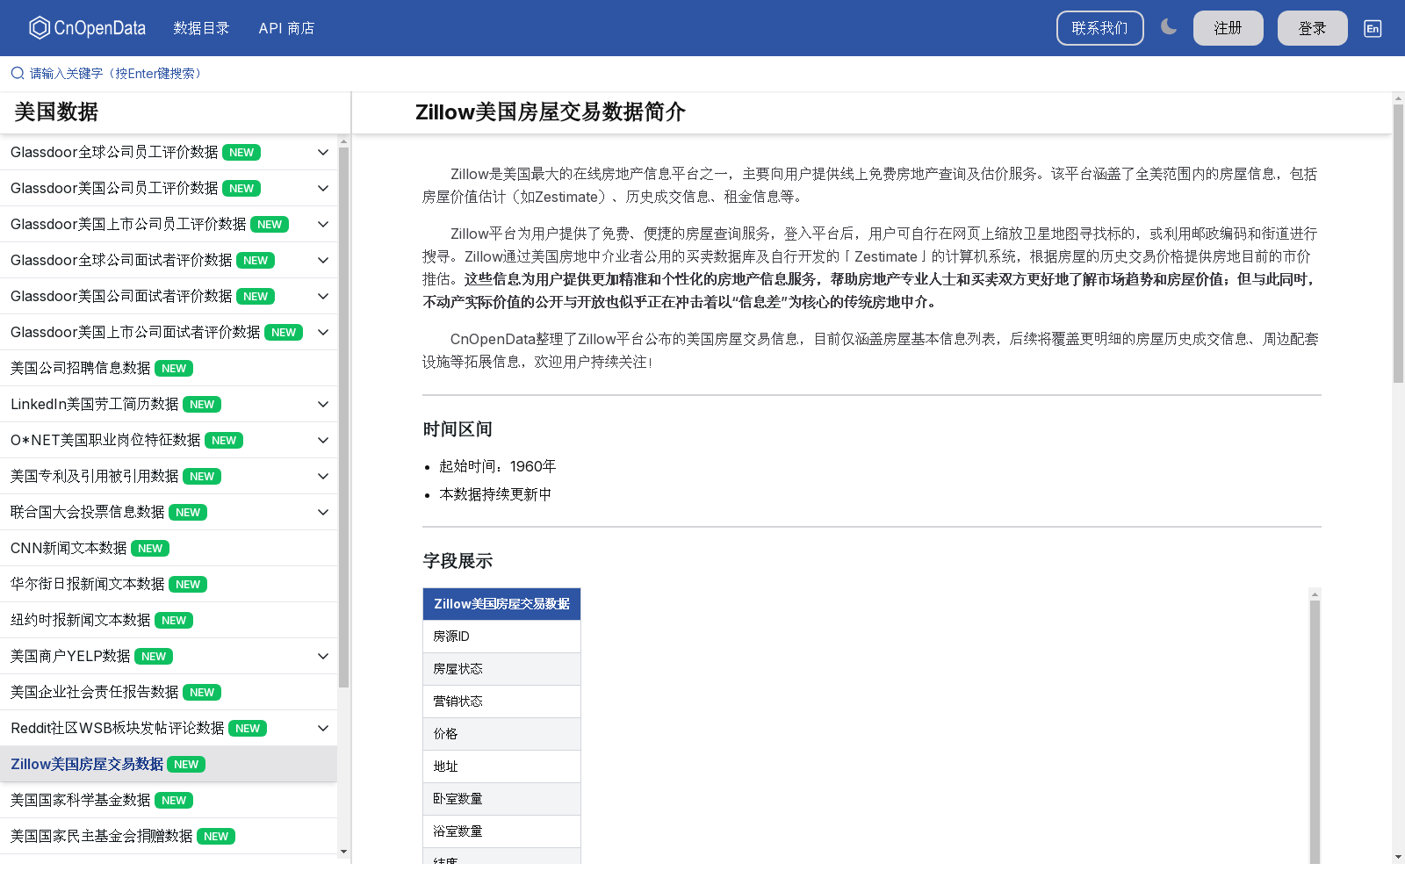1405x878 pixels.
Task: Expand Glassdoor全球公司面试者评价数据 chevron
Action: click(323, 260)
